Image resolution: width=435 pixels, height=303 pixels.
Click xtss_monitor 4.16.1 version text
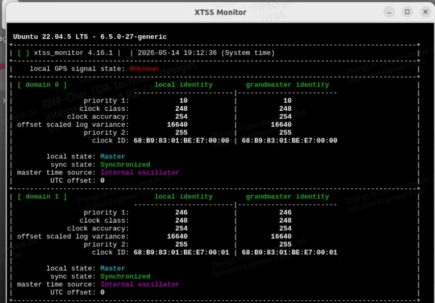(73, 53)
